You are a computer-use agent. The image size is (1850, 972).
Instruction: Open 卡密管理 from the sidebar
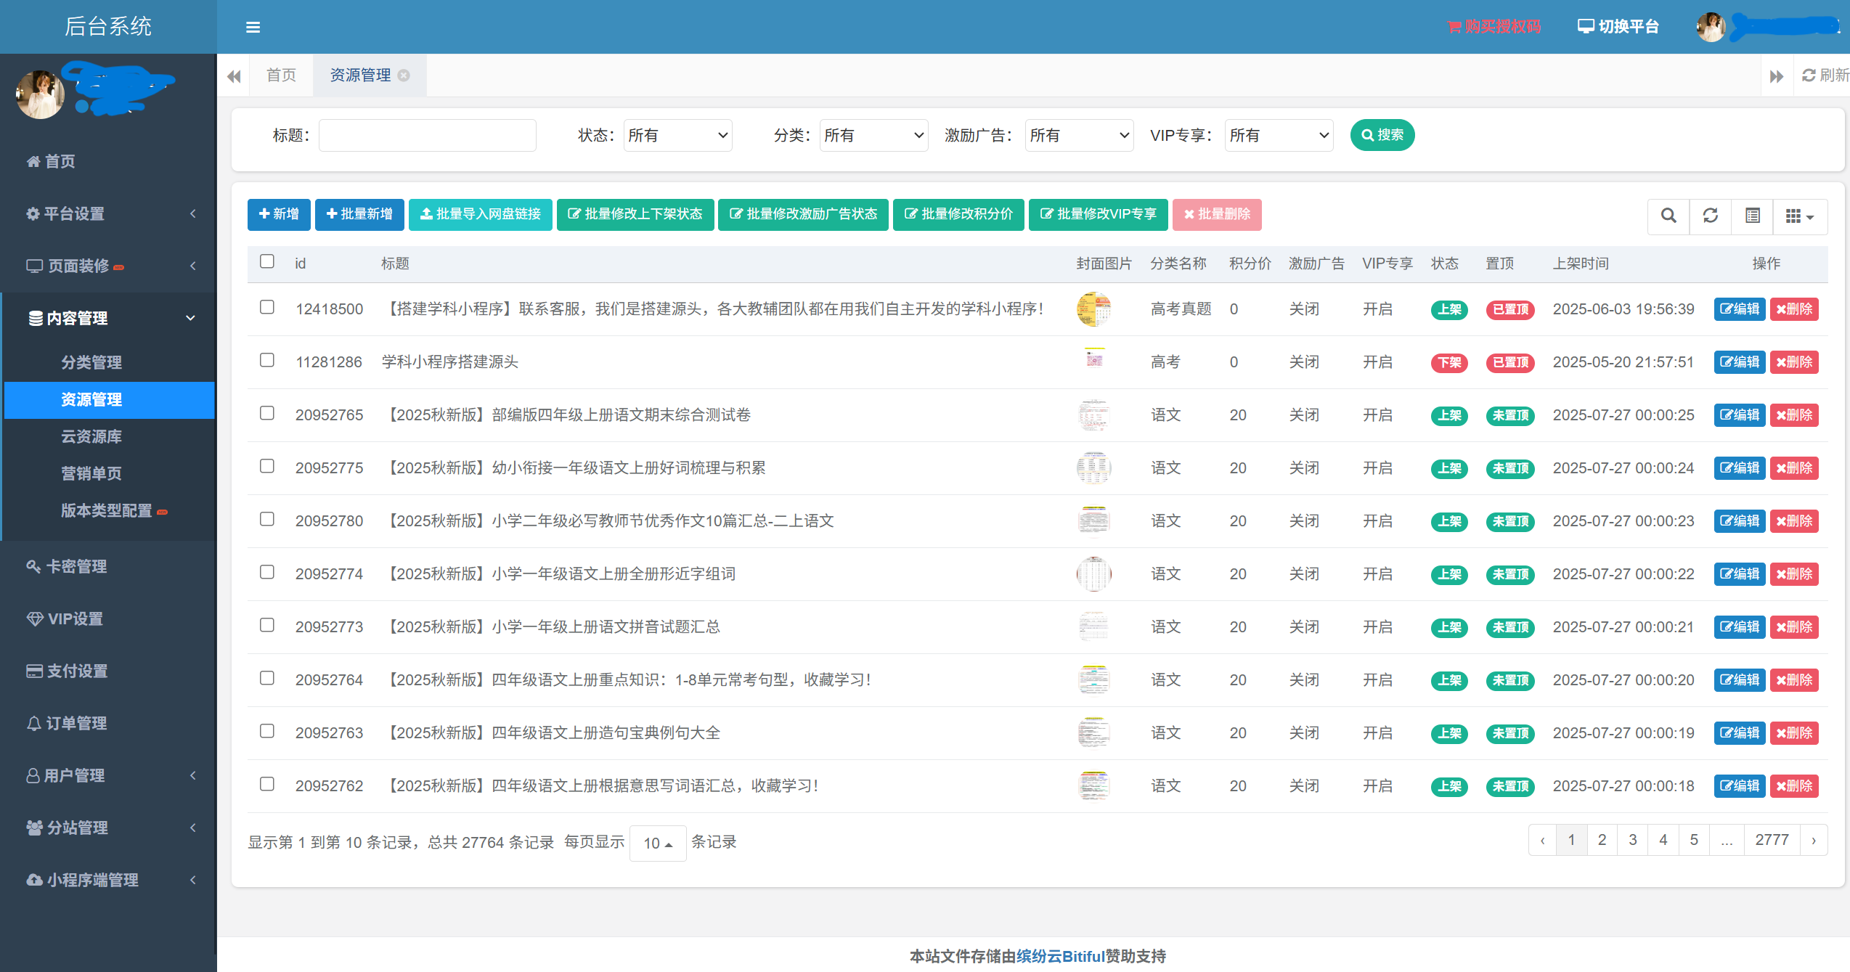click(77, 566)
